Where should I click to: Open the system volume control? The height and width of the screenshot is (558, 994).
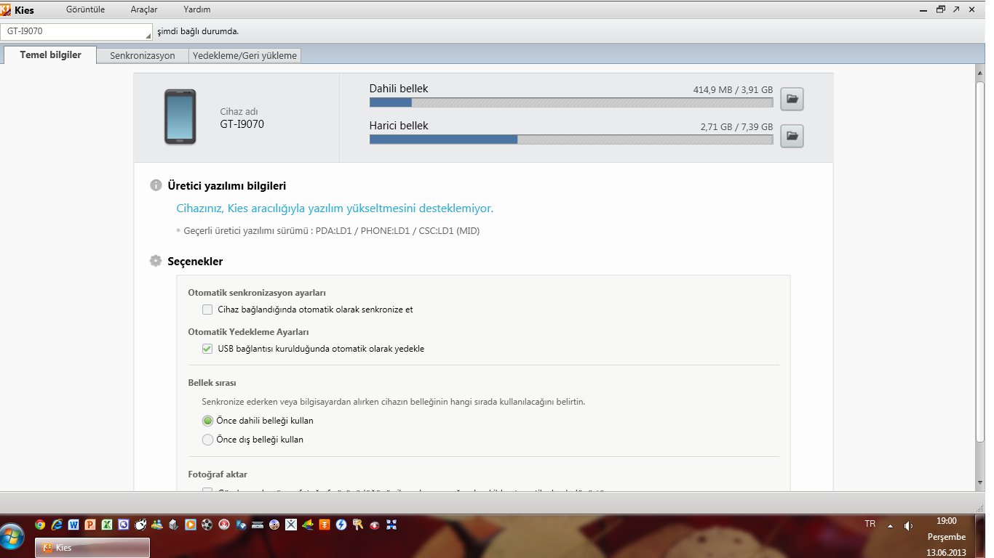pyautogui.click(x=908, y=525)
